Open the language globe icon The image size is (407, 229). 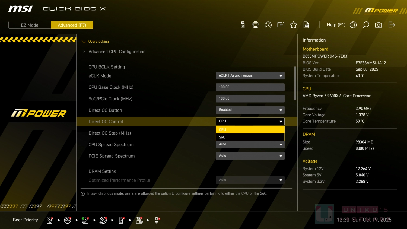pos(353,25)
